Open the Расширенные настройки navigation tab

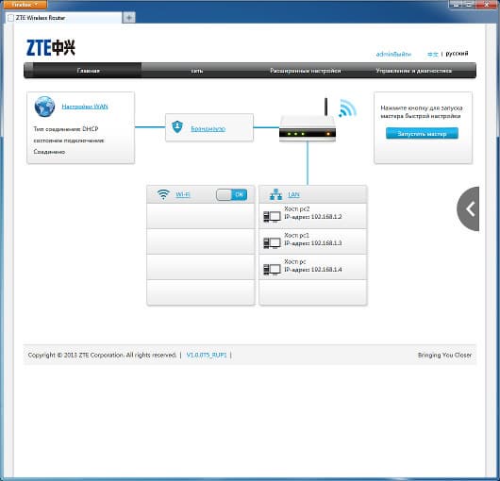click(x=305, y=71)
